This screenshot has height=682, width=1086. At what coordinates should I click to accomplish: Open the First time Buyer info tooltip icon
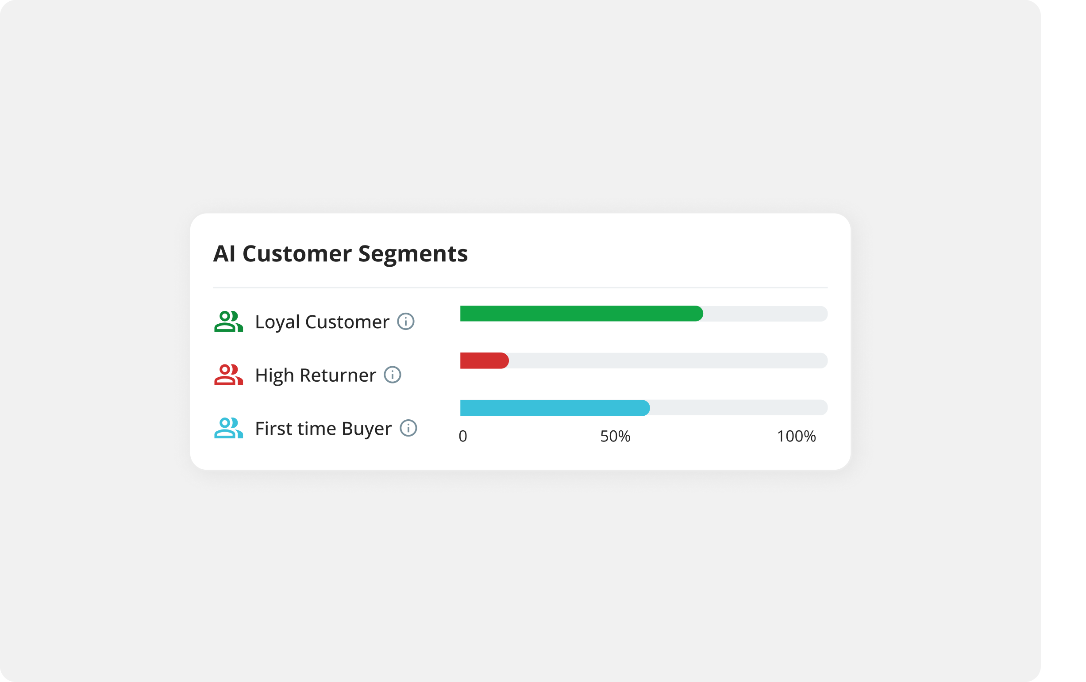point(408,428)
